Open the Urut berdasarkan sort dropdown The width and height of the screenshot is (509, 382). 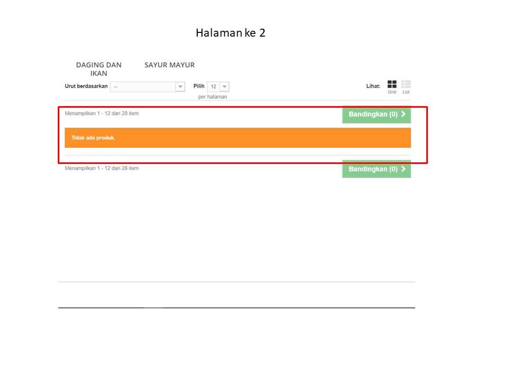[148, 86]
